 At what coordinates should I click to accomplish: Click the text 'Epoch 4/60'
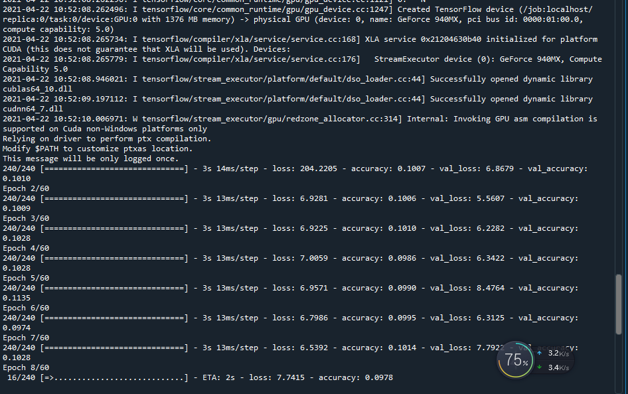(26, 248)
